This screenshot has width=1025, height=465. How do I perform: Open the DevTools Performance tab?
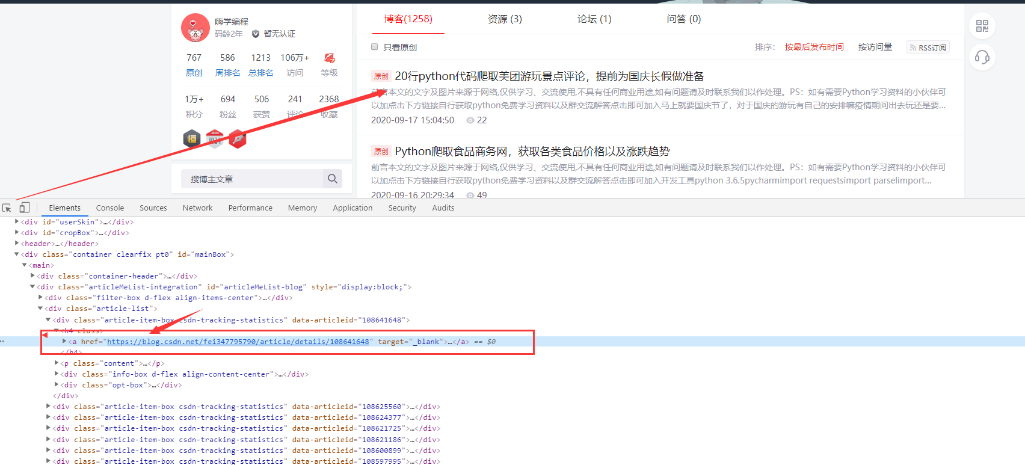coord(250,208)
